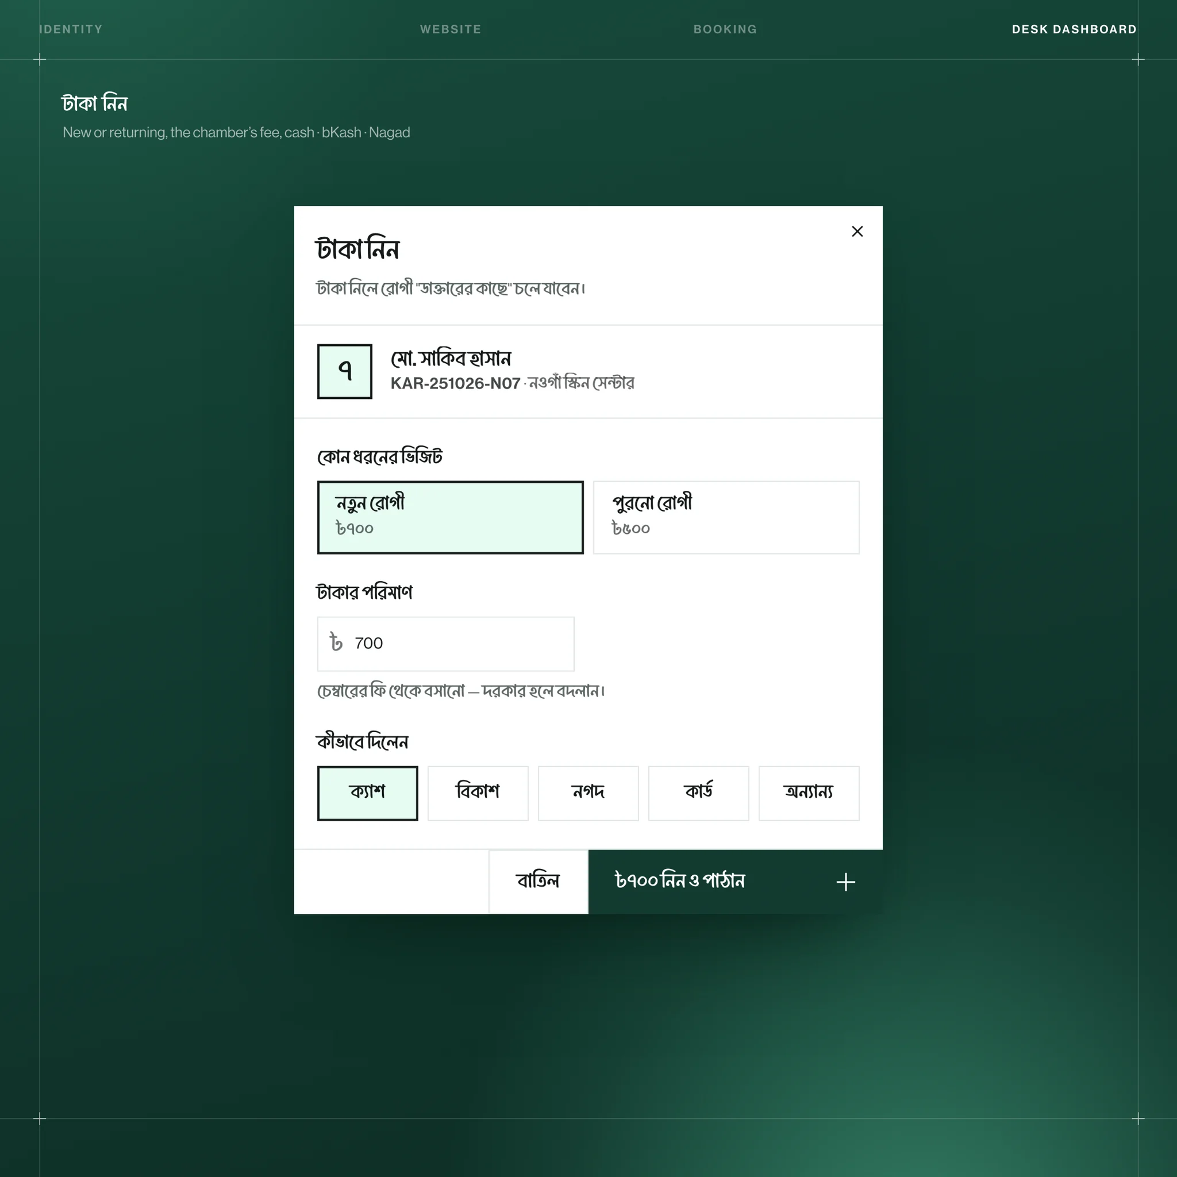This screenshot has height=1177, width=1177.
Task: Click the ৭ serial number badge
Action: (x=345, y=372)
